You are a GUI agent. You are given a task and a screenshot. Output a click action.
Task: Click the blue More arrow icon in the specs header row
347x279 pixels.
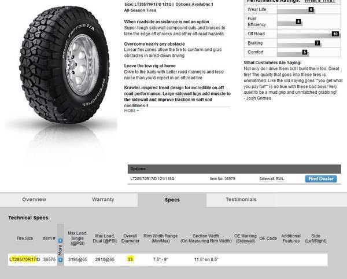(60, 240)
